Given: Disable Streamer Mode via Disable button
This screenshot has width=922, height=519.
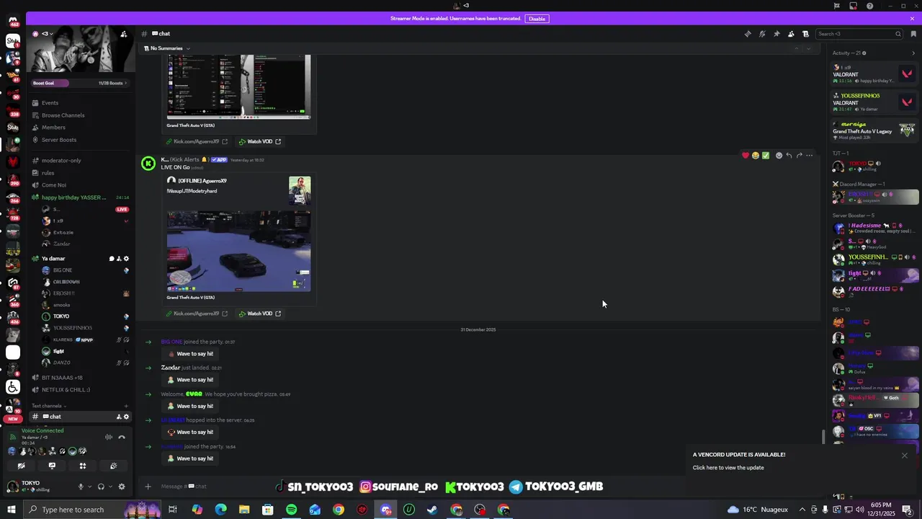Looking at the screenshot, I should 537,19.
